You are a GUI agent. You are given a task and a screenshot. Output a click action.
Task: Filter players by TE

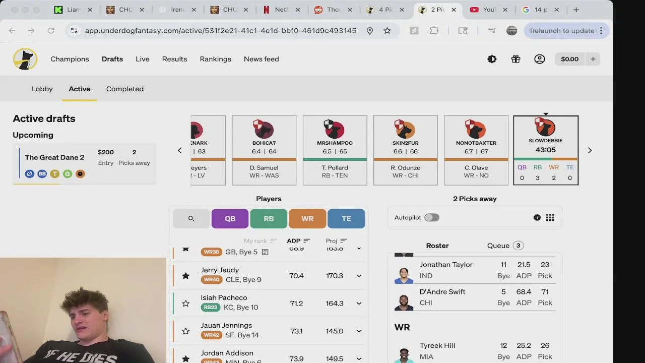346,218
